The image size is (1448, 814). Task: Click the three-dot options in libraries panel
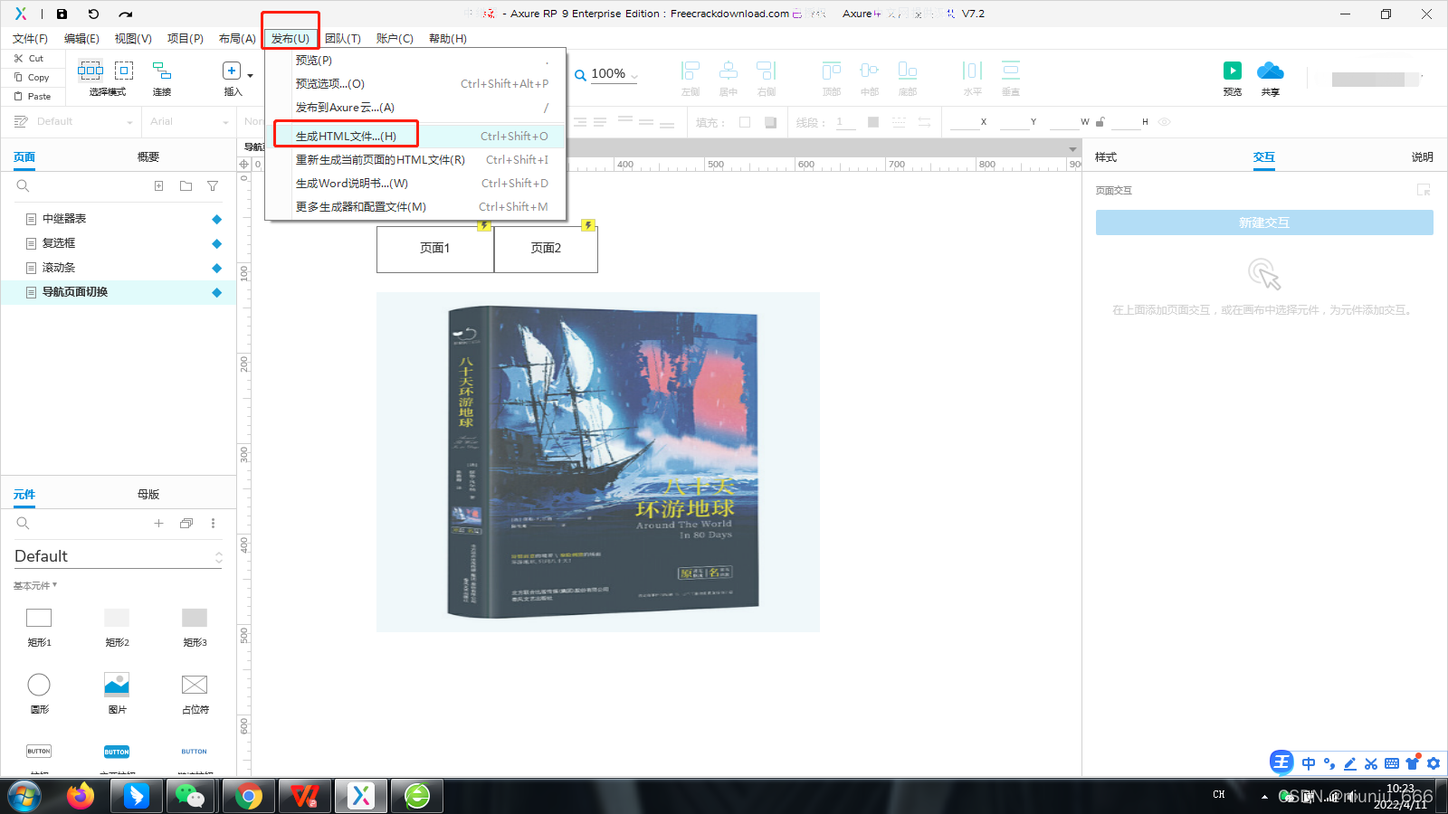tap(213, 524)
